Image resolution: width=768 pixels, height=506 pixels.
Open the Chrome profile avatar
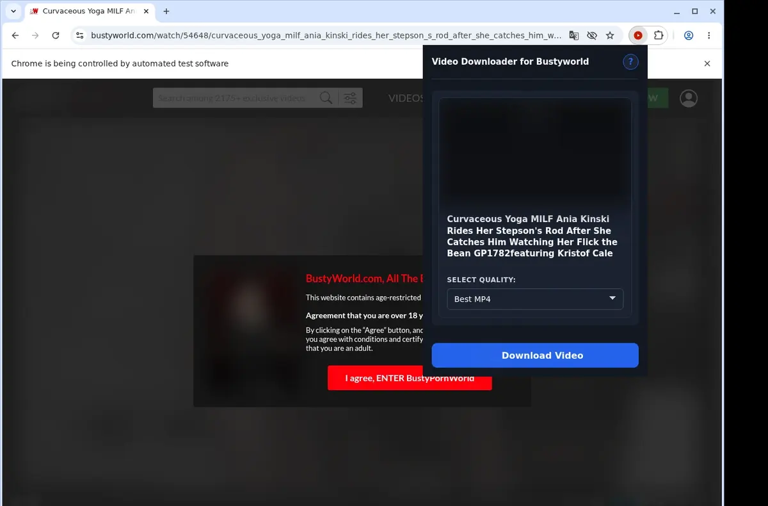point(689,36)
